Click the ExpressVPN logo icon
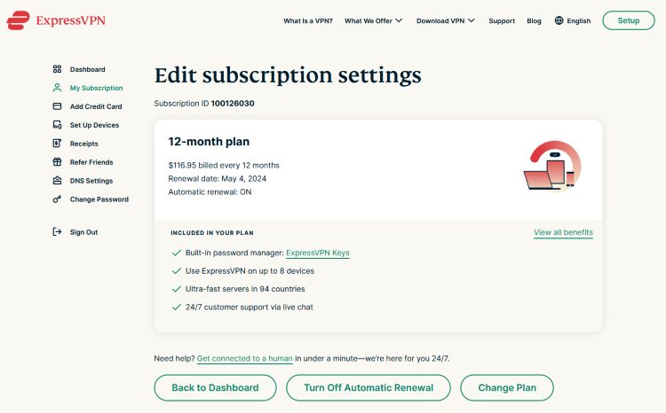The width and height of the screenshot is (666, 413). click(19, 20)
